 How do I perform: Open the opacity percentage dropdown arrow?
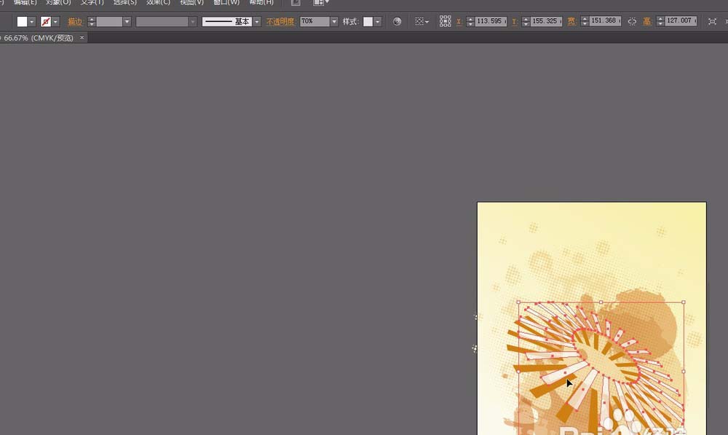pyautogui.click(x=334, y=21)
